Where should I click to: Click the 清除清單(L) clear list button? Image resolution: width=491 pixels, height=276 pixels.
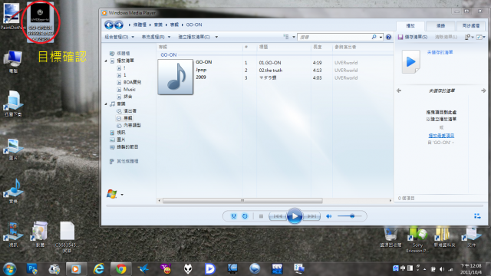(x=446, y=37)
